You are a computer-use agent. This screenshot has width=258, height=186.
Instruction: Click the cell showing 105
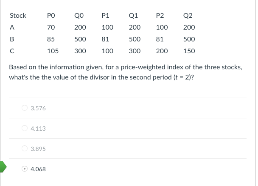(x=53, y=51)
